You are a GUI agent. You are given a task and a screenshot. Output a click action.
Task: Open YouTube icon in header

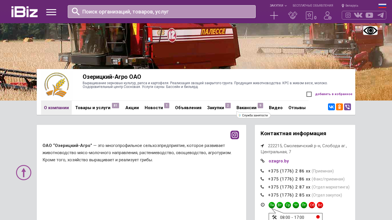(x=369, y=15)
